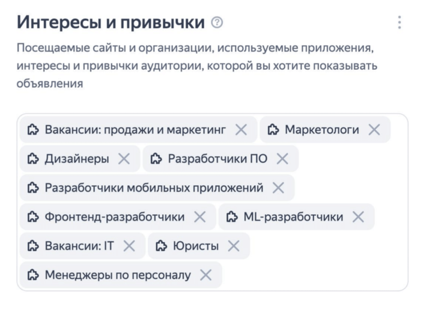This screenshot has height=309, width=442.
Task: Delete the "ML-разработчики" interest chip
Action: tap(358, 217)
